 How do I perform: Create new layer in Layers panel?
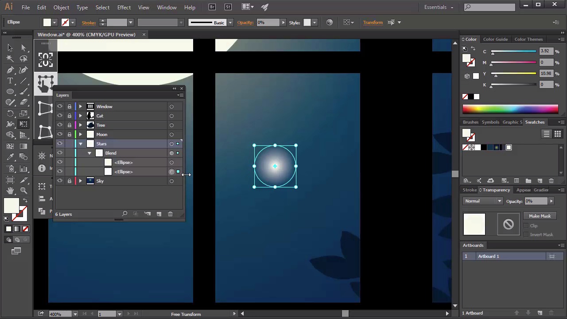coord(159,214)
